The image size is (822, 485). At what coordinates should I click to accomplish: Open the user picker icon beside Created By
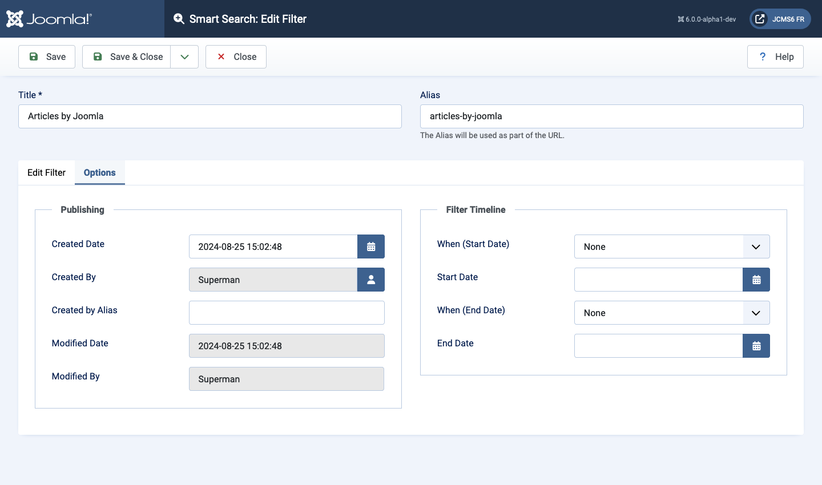click(371, 280)
